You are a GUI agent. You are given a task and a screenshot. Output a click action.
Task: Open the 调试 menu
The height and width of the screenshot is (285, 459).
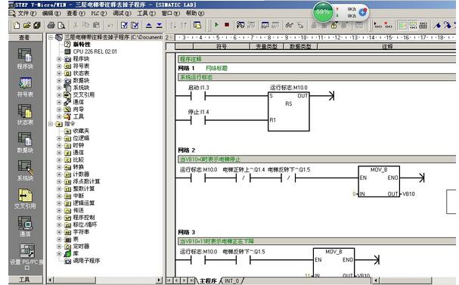click(122, 13)
